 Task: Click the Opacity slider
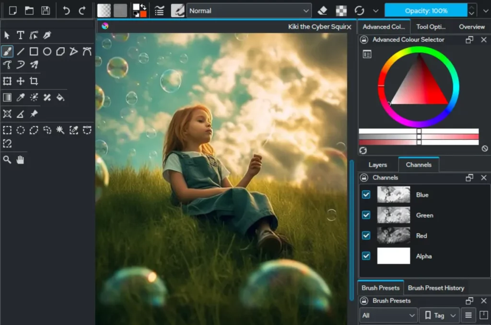pyautogui.click(x=426, y=10)
